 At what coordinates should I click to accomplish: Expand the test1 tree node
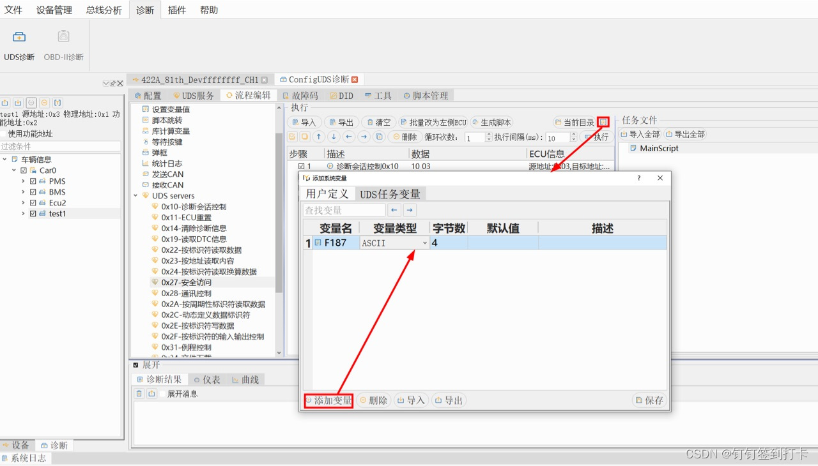pyautogui.click(x=24, y=214)
